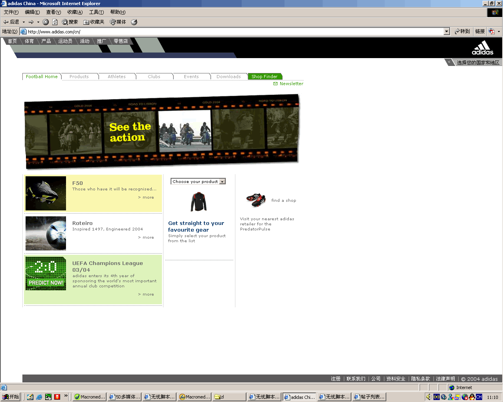Image resolution: width=503 pixels, height=402 pixels.
Task: Open the add-on icon's dropdown arrow
Action: 499,31
